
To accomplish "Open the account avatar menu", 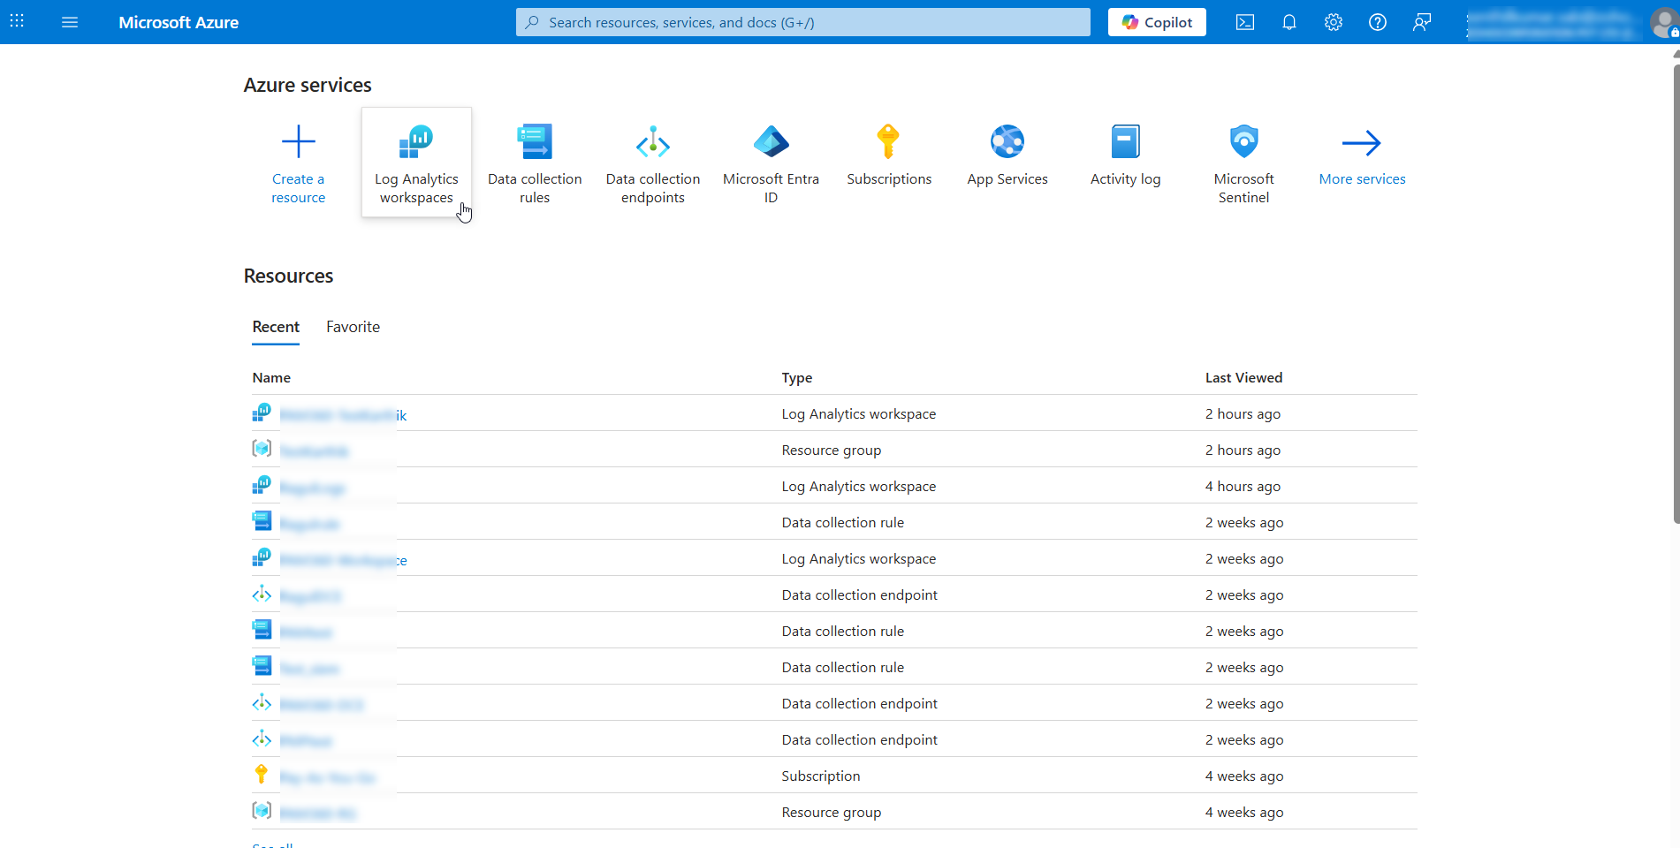I will (1664, 22).
